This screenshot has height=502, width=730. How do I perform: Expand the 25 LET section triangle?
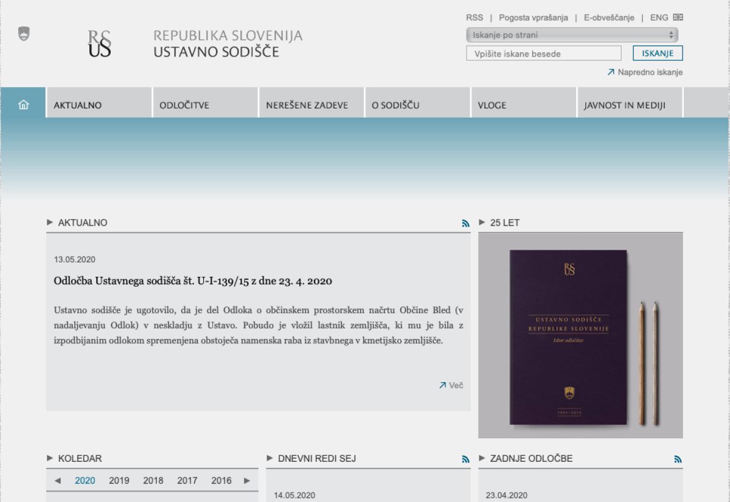(482, 222)
